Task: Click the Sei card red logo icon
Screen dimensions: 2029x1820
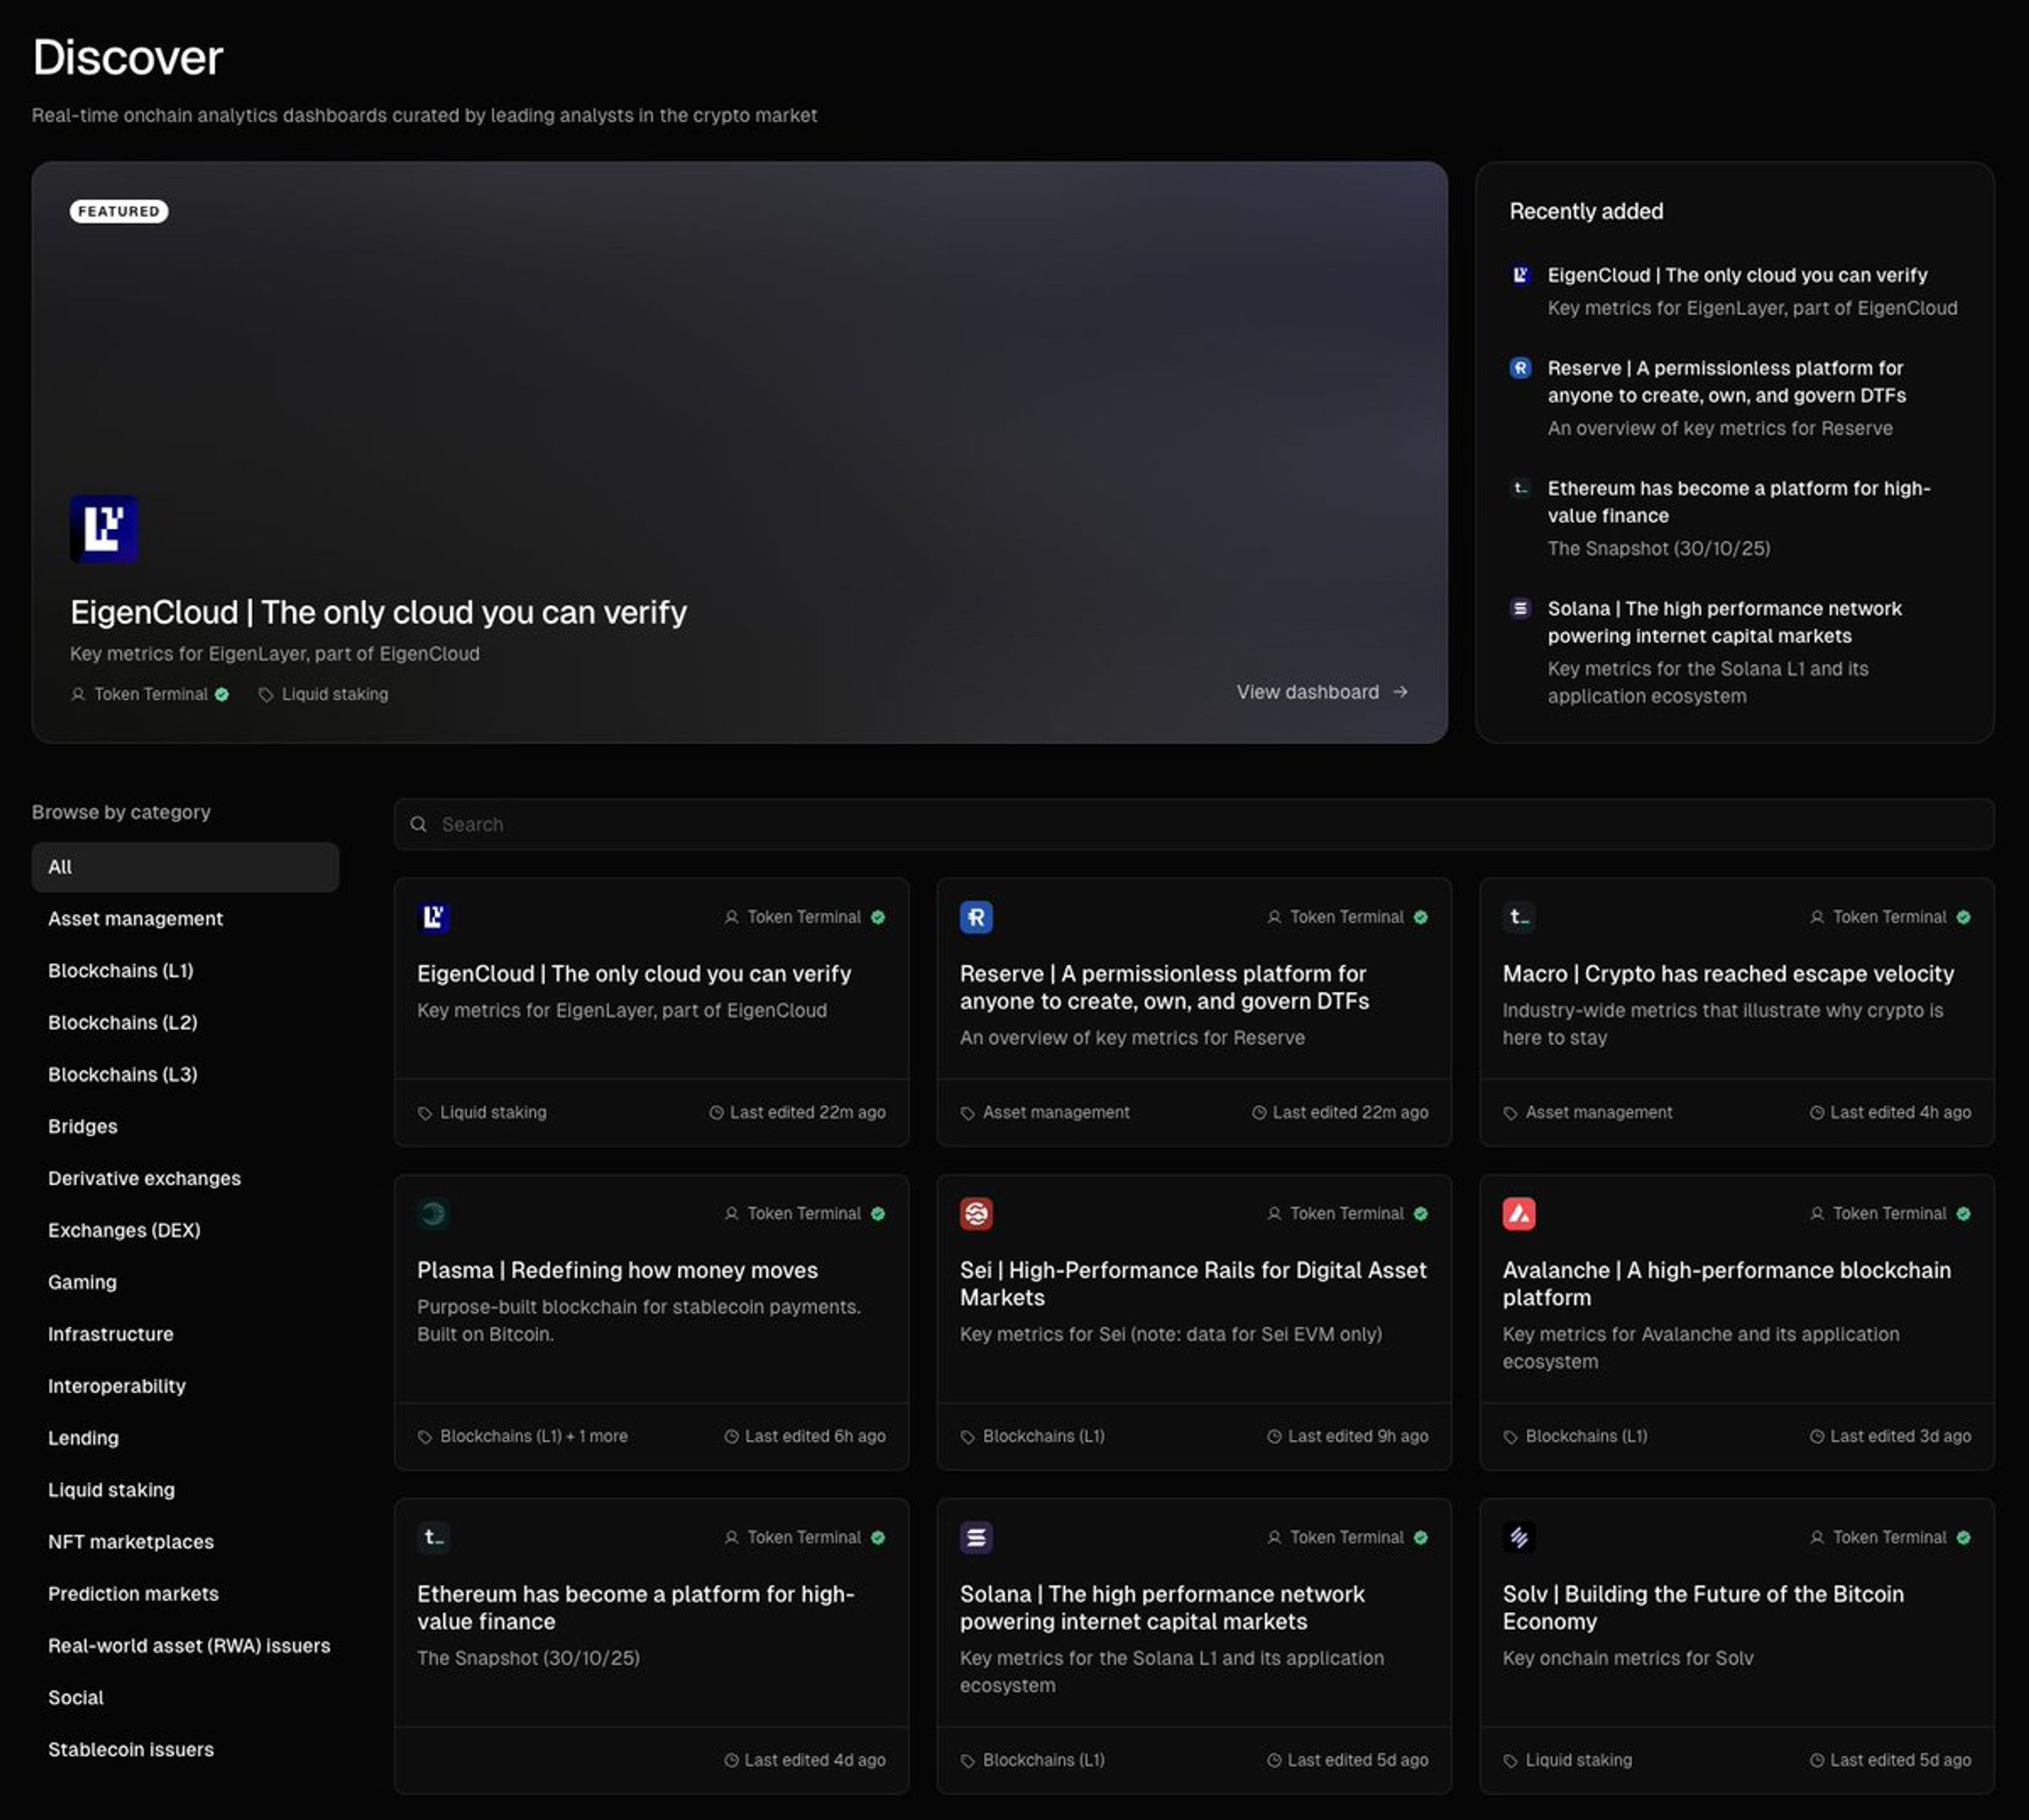Action: tap(975, 1213)
